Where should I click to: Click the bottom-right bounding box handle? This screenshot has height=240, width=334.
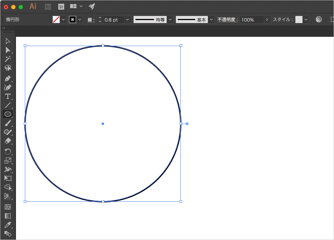click(181, 201)
